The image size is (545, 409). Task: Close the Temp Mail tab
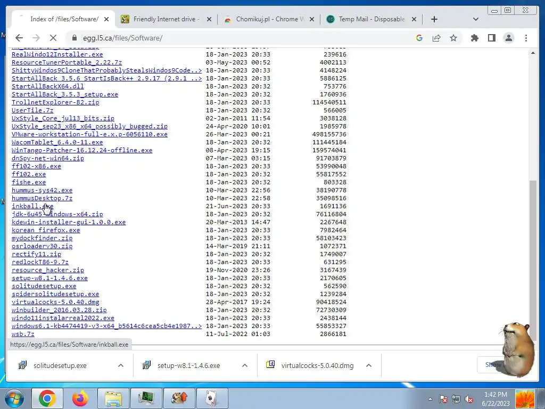[414, 19]
